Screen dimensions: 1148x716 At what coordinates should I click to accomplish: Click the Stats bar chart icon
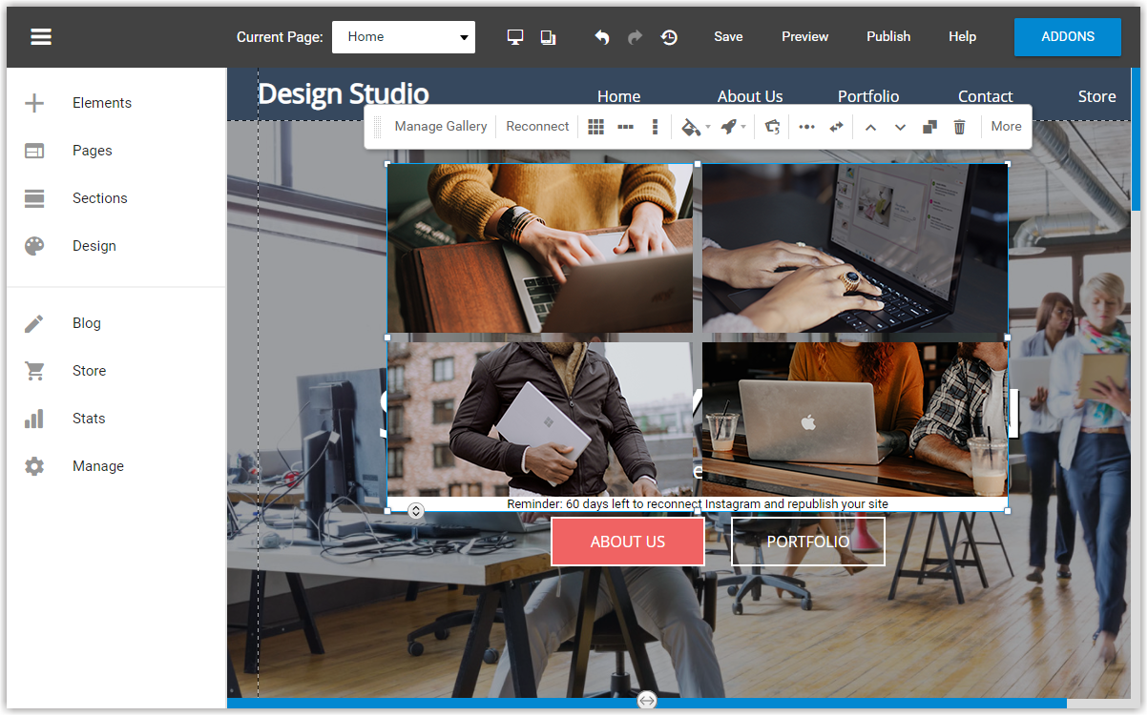(x=34, y=419)
